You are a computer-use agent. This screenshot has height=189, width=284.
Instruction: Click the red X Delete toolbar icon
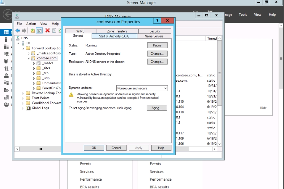click(47, 30)
